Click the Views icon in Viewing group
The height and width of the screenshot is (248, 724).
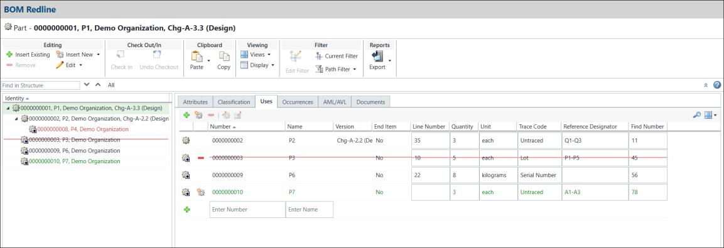pyautogui.click(x=244, y=55)
